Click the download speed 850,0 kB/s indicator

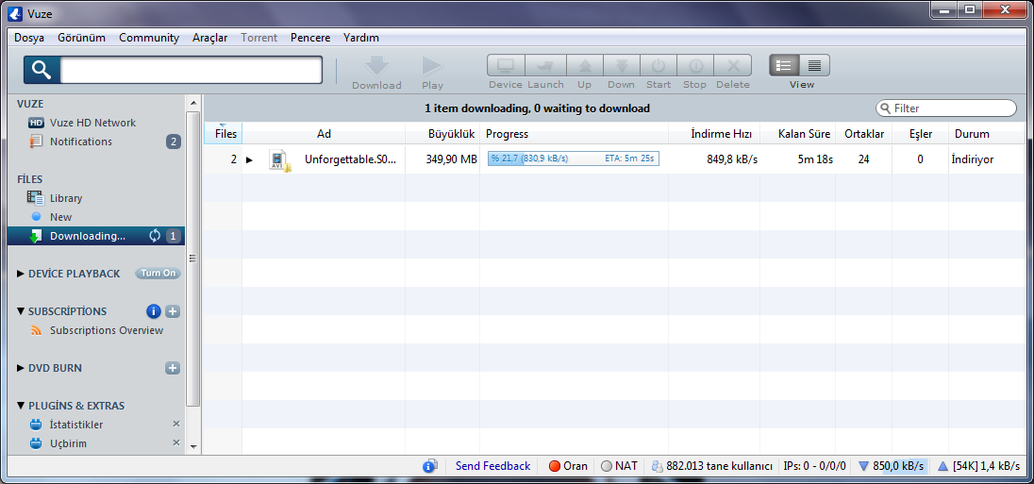pos(892,466)
